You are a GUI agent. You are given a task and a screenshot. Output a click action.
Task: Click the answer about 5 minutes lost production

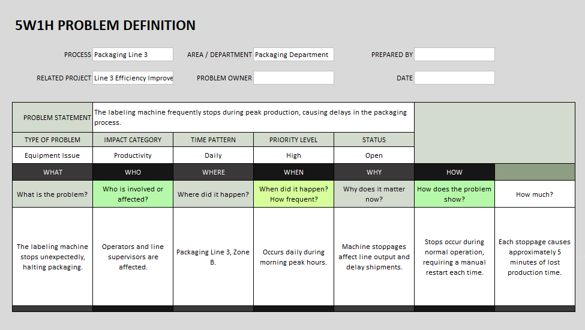pyautogui.click(x=535, y=257)
